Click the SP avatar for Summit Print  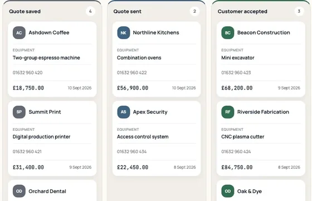19,112
